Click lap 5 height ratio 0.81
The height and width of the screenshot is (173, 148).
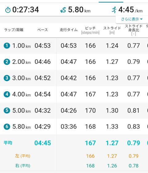134,111
